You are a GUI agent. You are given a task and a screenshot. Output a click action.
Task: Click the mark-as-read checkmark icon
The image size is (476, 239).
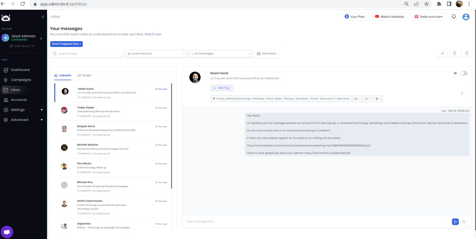442,53
